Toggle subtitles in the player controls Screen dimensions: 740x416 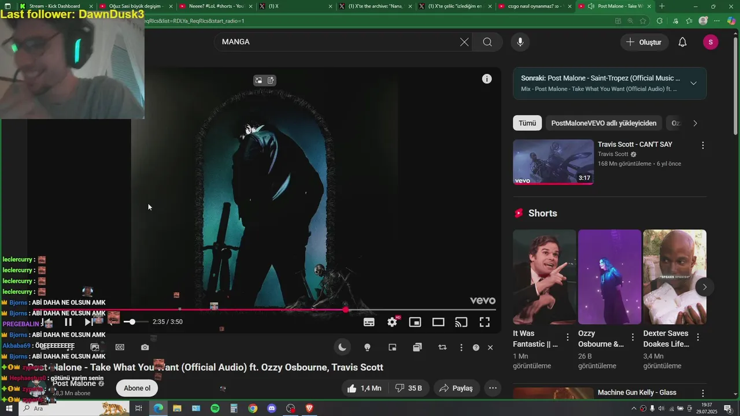click(x=369, y=322)
